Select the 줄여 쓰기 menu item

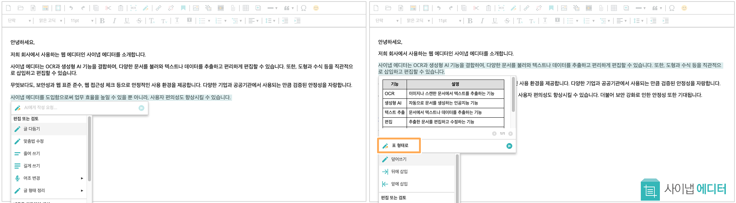49,154
